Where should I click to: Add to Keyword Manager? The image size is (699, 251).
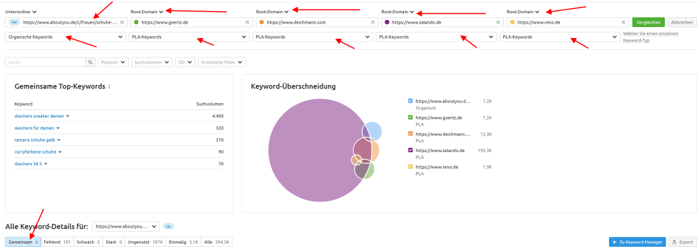click(x=637, y=242)
